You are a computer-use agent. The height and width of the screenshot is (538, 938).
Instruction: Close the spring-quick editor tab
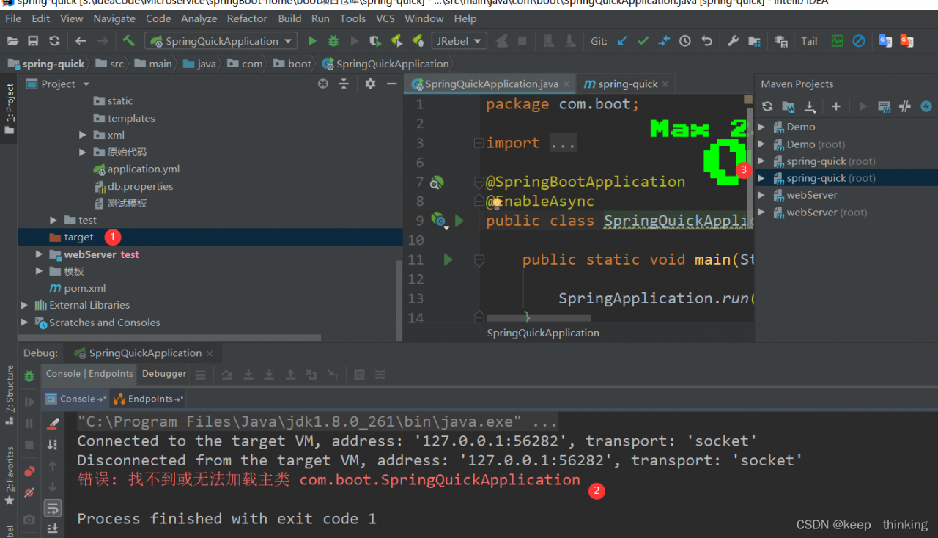click(665, 84)
